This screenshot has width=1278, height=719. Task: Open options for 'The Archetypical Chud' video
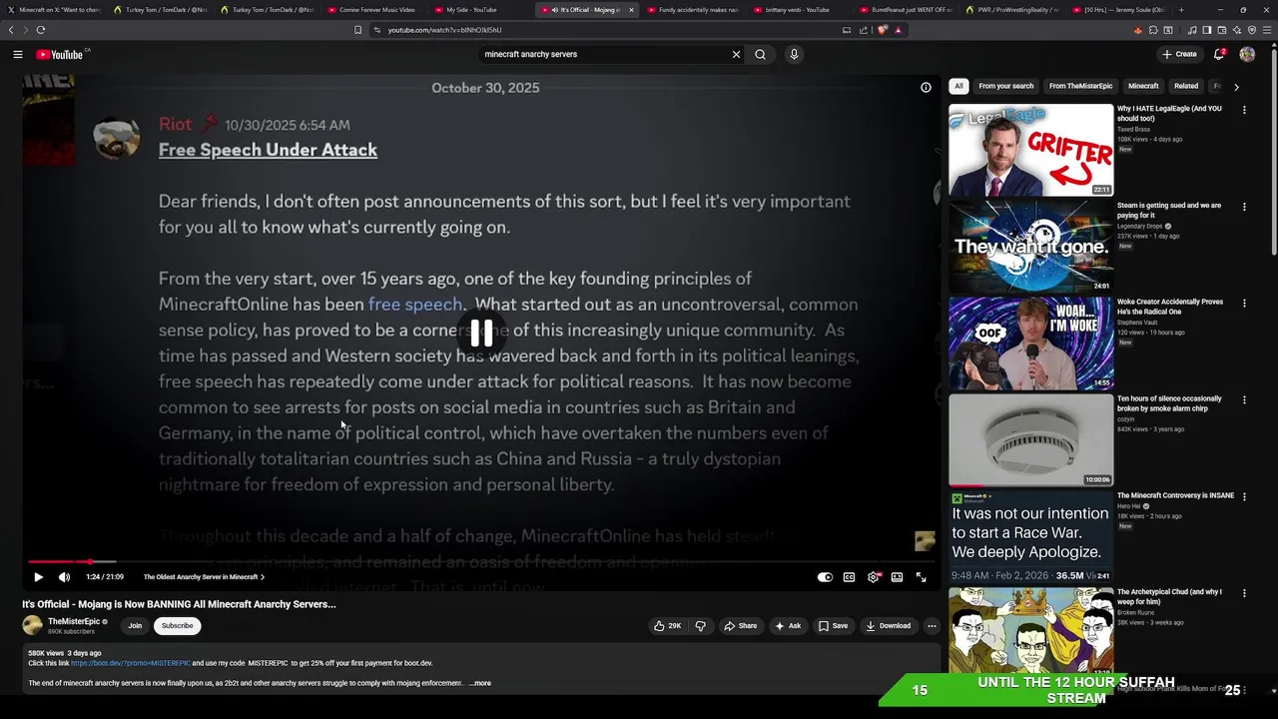(x=1244, y=593)
